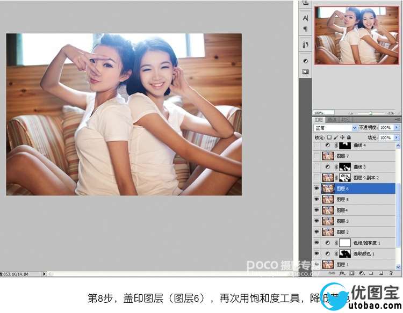
Task: Hide the 图层 4 layer
Action: coord(316,210)
